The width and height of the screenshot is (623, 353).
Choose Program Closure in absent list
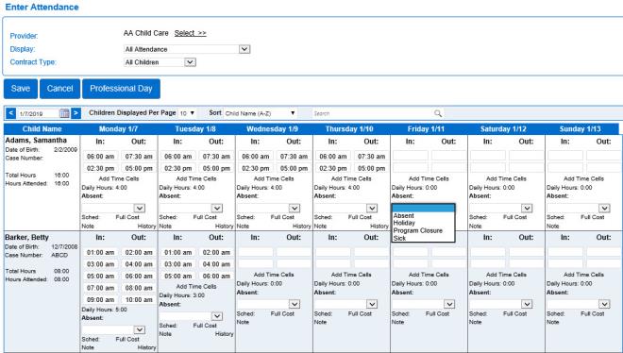(417, 230)
